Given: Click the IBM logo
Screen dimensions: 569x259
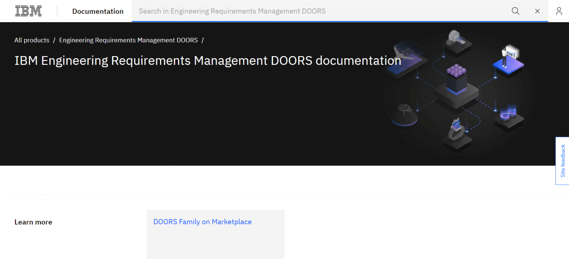Looking at the screenshot, I should pos(28,11).
